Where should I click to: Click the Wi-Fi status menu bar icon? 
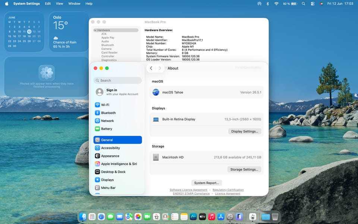coord(276,4)
